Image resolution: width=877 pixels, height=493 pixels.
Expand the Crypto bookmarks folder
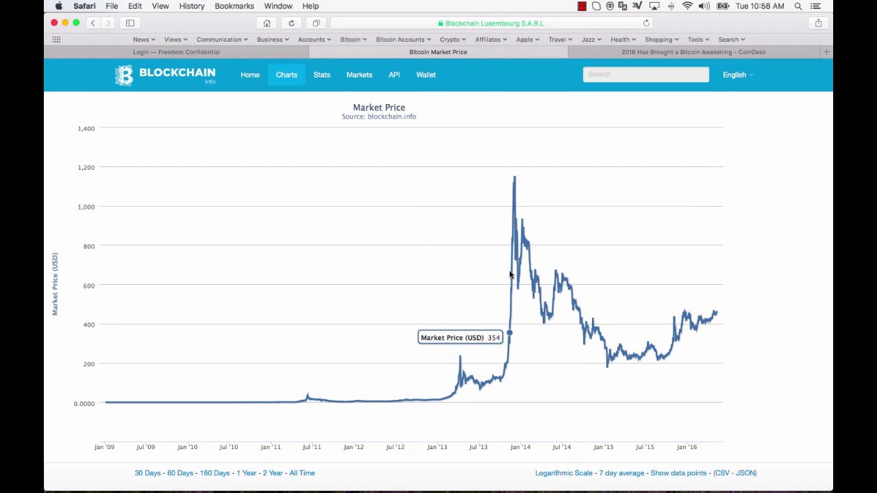(453, 40)
